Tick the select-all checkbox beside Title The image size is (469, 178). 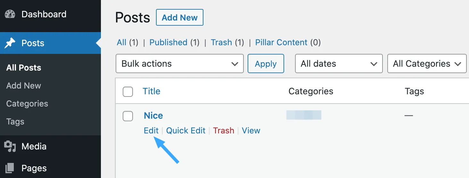pyautogui.click(x=128, y=92)
